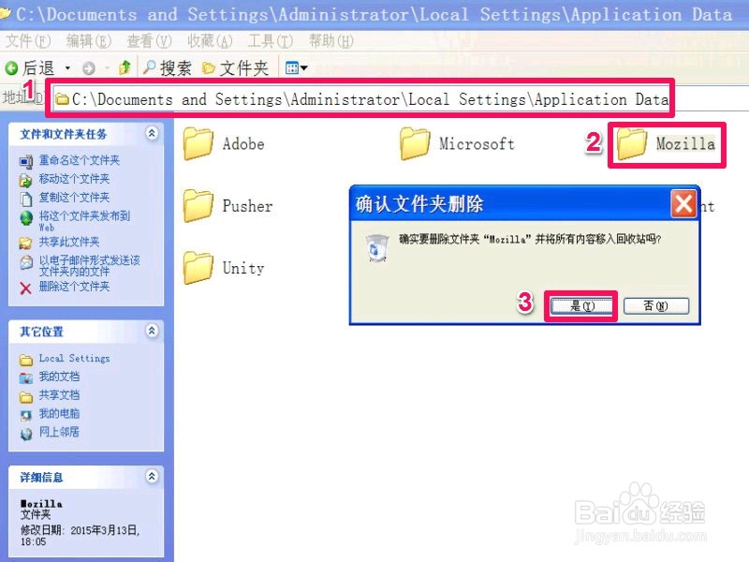Select the Mozilla folder icon
749x562 pixels.
631,144
